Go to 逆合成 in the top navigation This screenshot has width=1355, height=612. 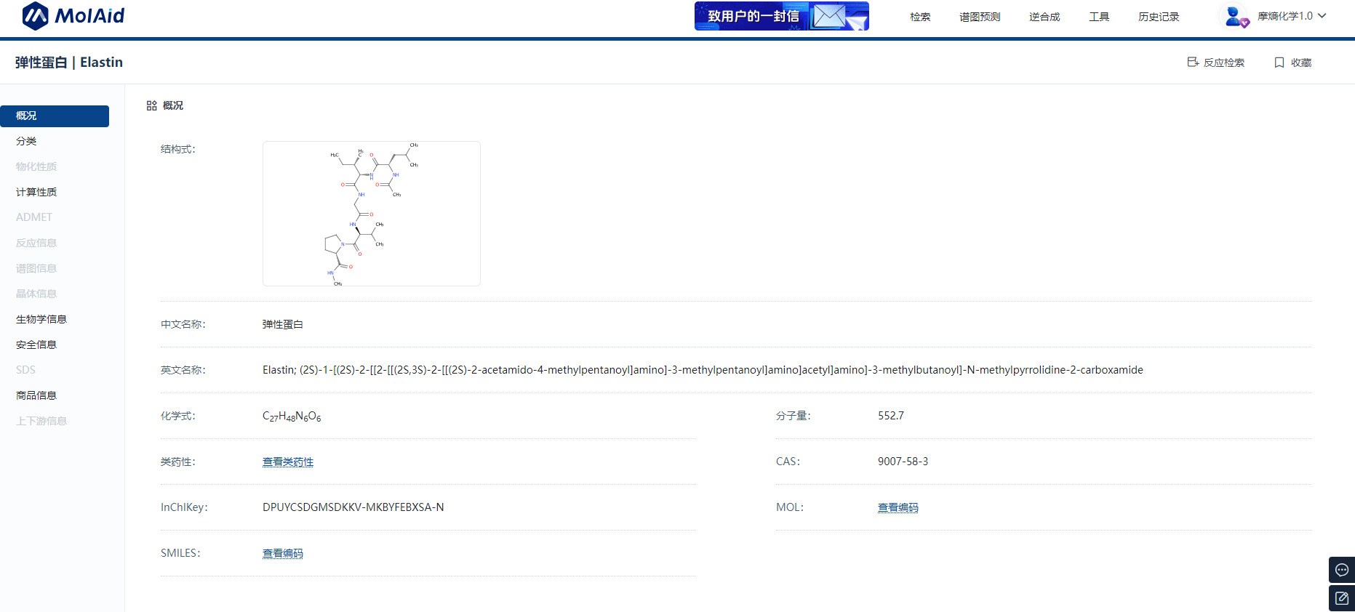(1044, 17)
